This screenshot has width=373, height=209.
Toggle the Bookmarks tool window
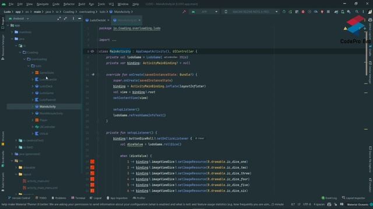3,159
